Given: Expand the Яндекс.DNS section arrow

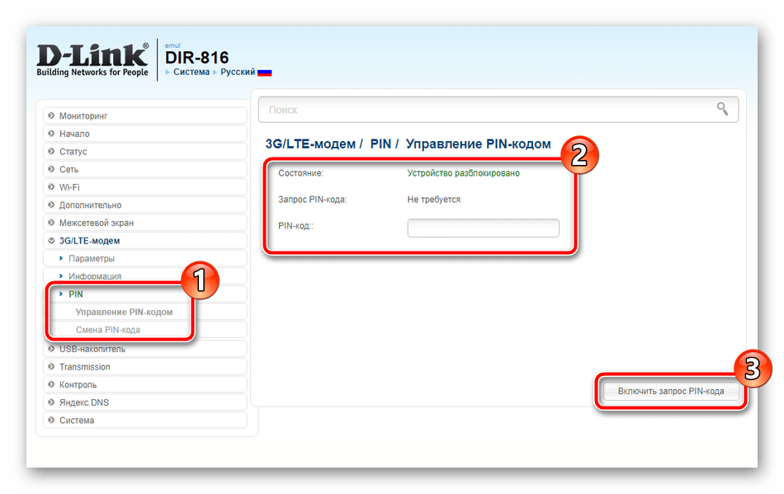Looking at the screenshot, I should (51, 402).
